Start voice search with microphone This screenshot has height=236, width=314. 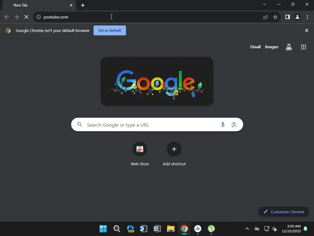tap(223, 125)
